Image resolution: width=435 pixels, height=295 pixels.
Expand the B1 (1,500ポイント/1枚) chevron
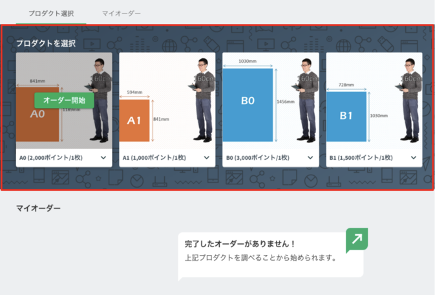tap(413, 158)
